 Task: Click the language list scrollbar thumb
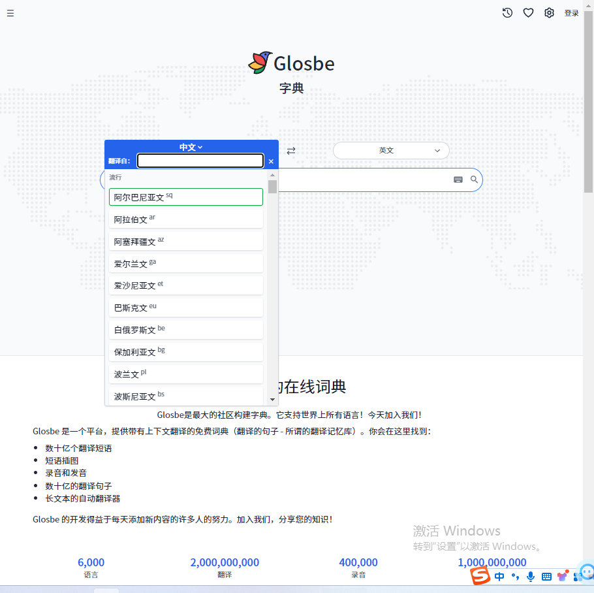(272, 187)
